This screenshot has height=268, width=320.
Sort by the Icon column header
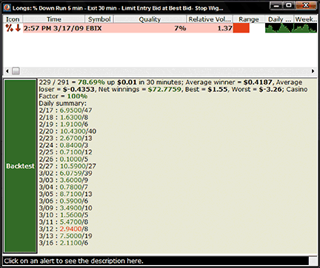pos(13,19)
